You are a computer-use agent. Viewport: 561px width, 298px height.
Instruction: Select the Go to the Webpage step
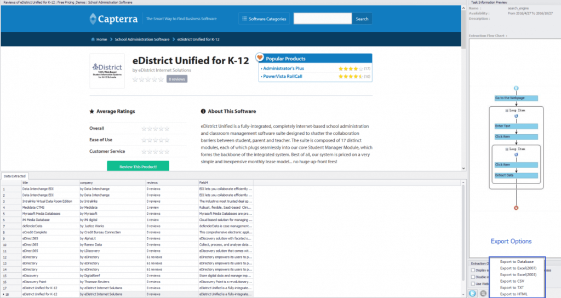tap(516, 98)
